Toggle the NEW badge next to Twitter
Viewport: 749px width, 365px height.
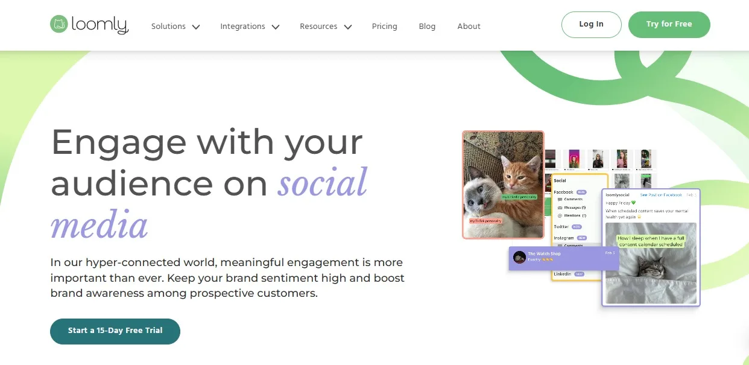[x=577, y=227]
